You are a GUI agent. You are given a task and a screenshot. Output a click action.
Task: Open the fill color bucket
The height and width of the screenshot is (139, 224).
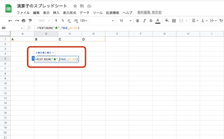[167, 20]
